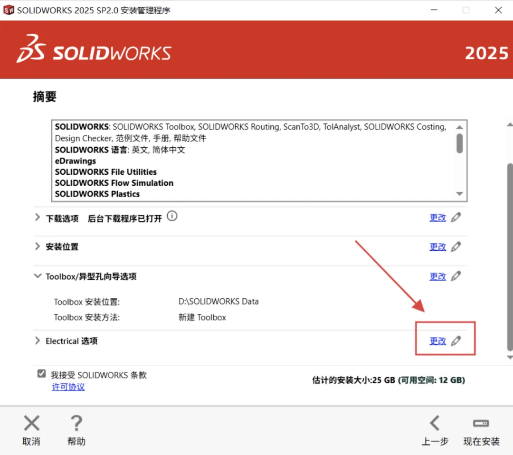
Task: Select SOLIDWORKS Plastics entry
Action: pos(97,194)
